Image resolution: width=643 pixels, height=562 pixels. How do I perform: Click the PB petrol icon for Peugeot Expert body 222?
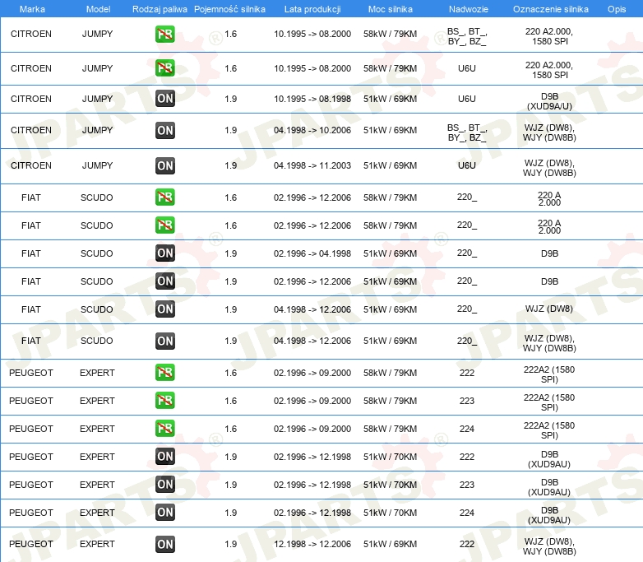(165, 373)
